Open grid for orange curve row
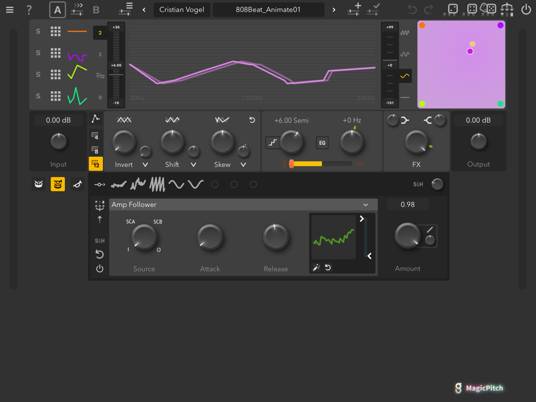536x402 pixels. coord(56,32)
